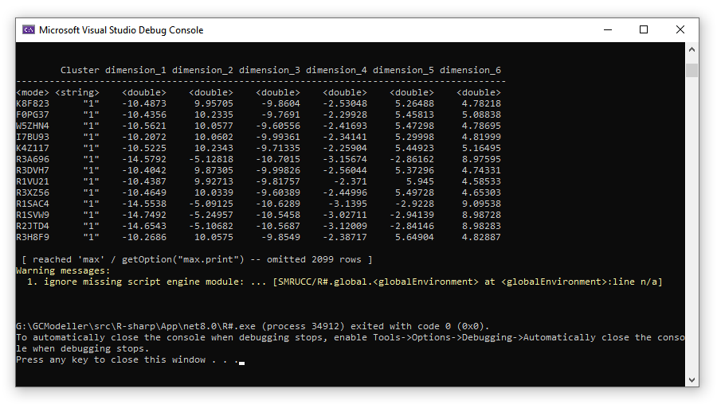The height and width of the screenshot is (404, 717).
Task: Click the 'Cluster' column header text
Action: pyautogui.click(x=80, y=71)
